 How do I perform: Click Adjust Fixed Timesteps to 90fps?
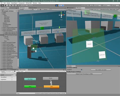[84, 74]
